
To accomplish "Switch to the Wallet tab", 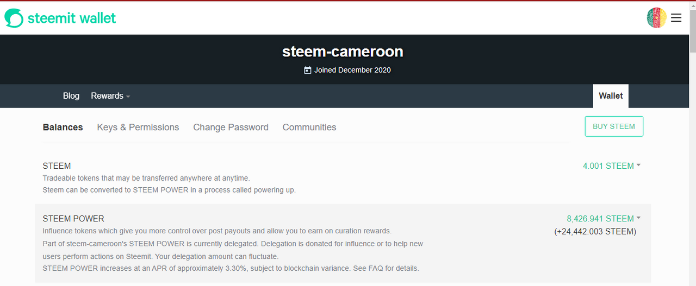I will 611,96.
